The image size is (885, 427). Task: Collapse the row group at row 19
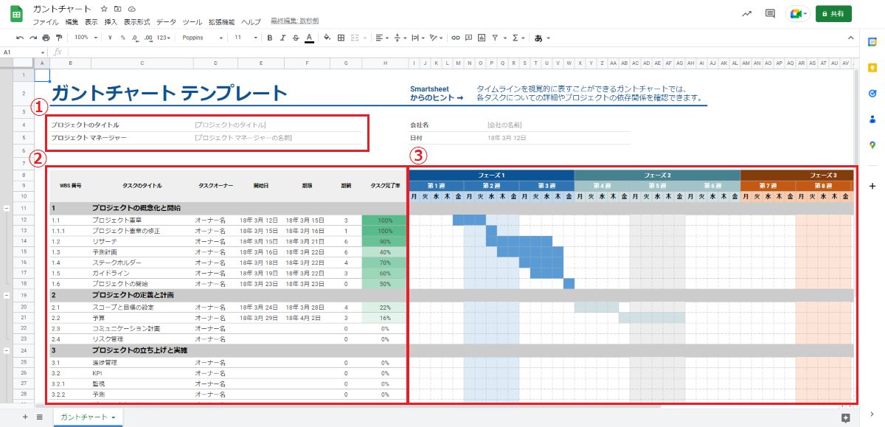(x=7, y=295)
